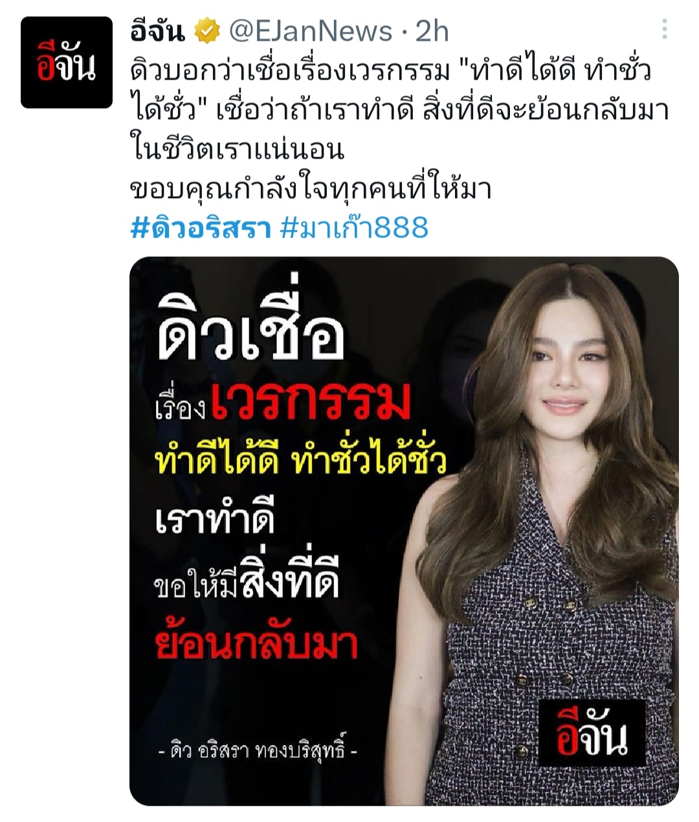
Task: Open the อีจัน display name
Action: pos(157,30)
